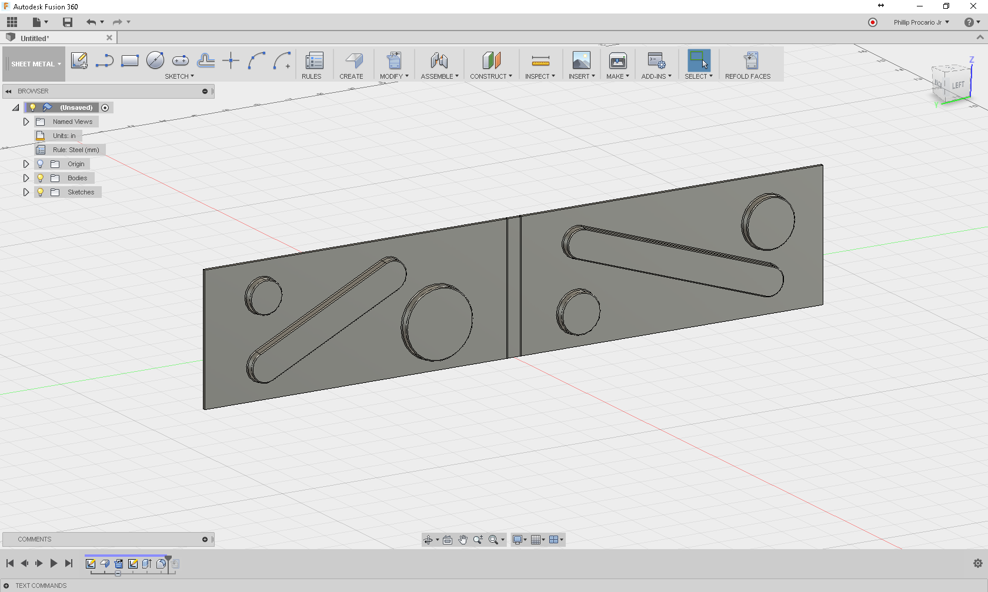The image size is (988, 592).
Task: Open the Phillip Procario Jr account menu
Action: 921,22
